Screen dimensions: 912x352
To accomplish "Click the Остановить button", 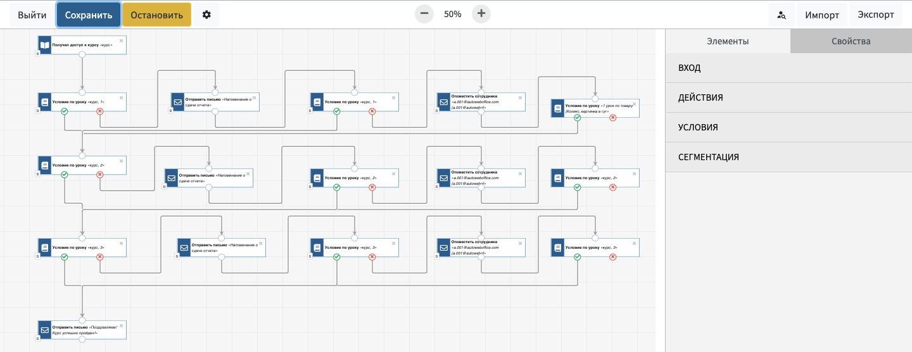I will [x=156, y=15].
